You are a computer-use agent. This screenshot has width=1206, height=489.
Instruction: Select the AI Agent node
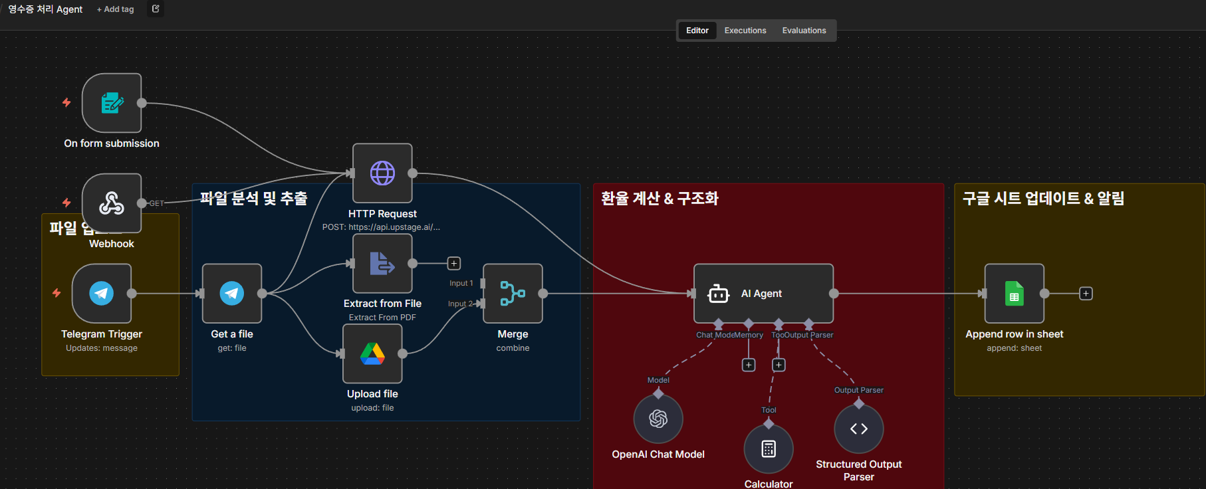[763, 294]
